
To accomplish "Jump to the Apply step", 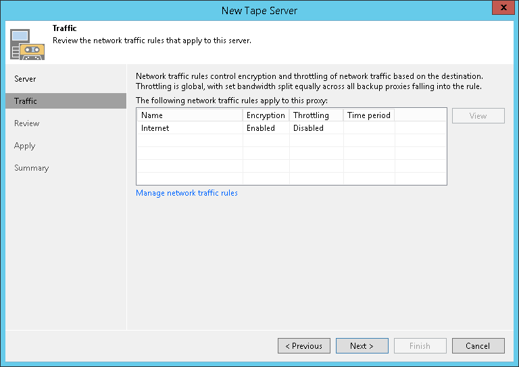I will (x=25, y=146).
